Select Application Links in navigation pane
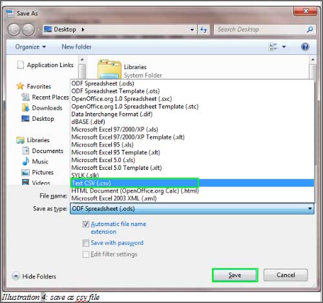The image size is (323, 303). coord(50,65)
